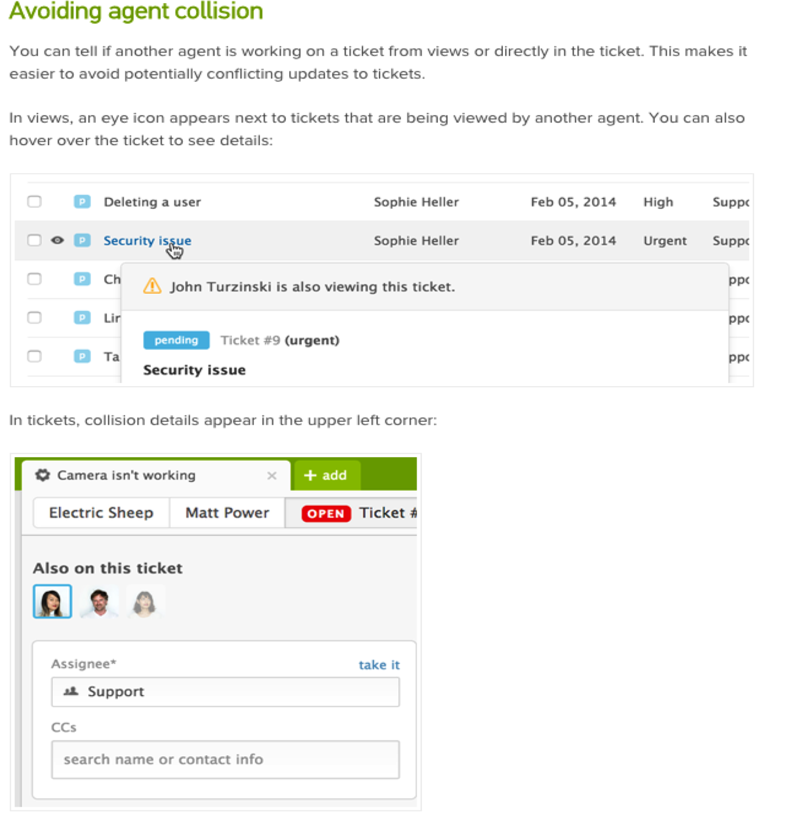Click the gear icon on Camera isn't working tab

click(x=43, y=475)
